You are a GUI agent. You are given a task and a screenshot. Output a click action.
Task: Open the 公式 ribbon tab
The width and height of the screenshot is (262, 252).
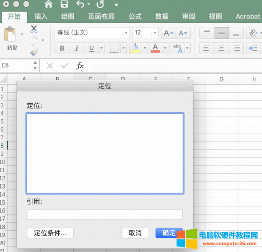point(135,16)
